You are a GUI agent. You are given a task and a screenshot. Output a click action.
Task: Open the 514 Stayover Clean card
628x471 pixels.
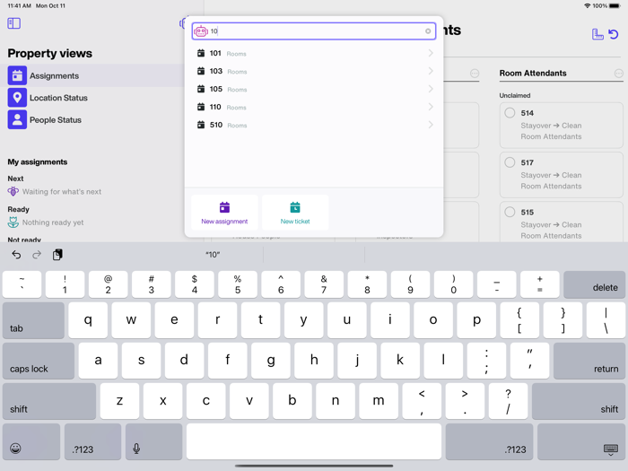(561, 126)
